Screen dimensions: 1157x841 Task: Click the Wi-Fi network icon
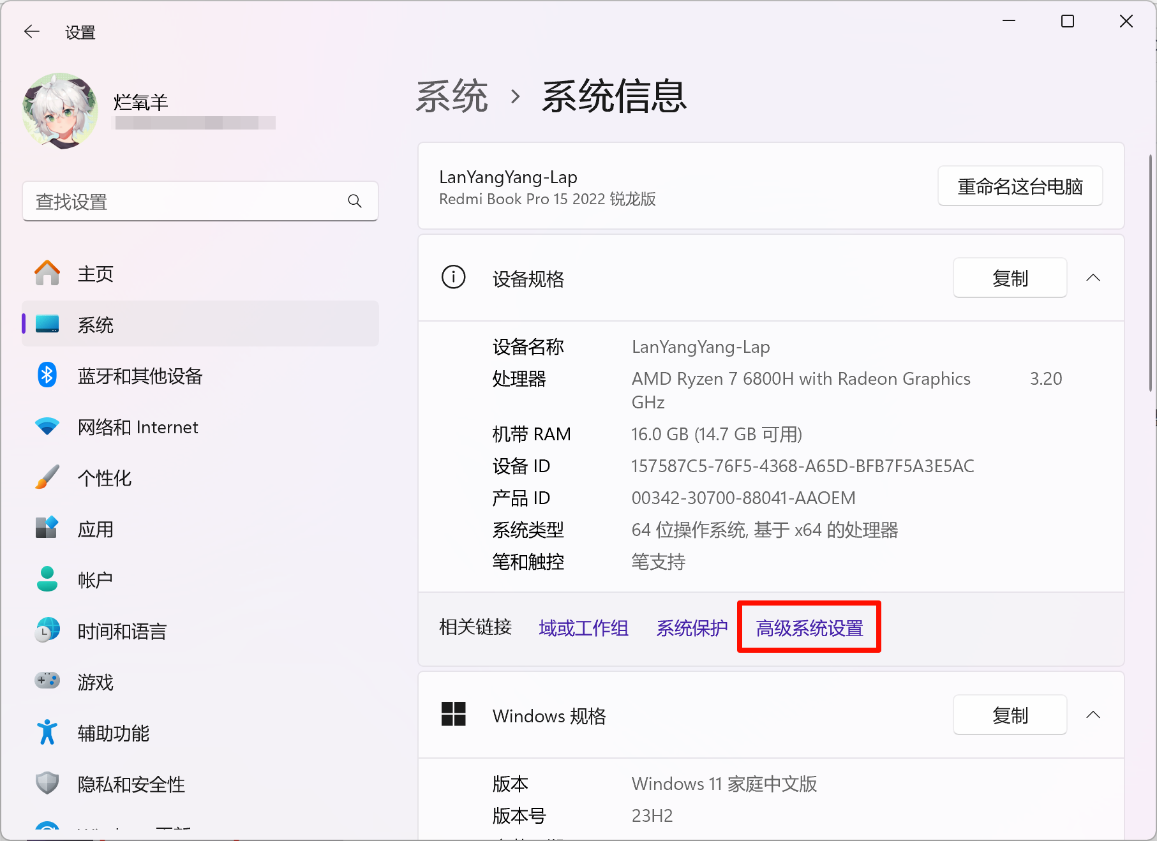coord(47,426)
